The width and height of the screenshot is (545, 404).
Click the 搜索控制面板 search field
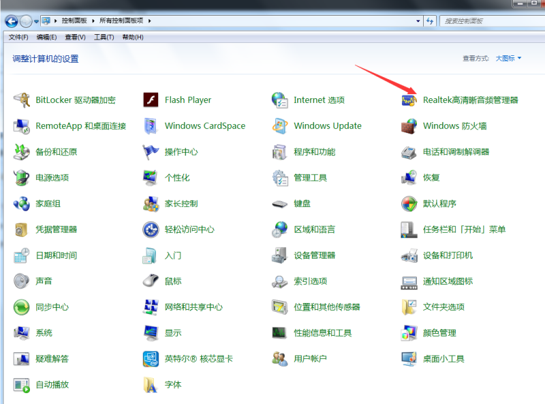tap(492, 21)
